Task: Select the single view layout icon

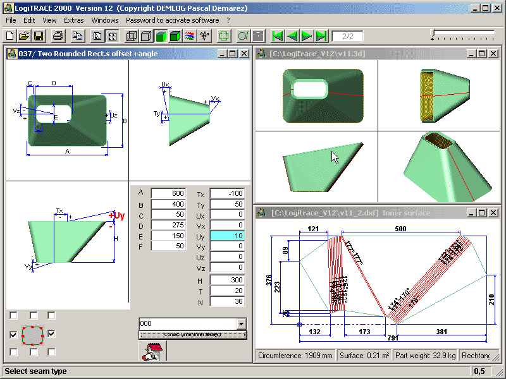Action: [97, 36]
